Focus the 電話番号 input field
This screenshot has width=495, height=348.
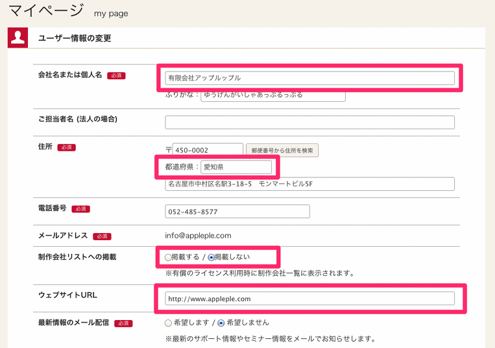point(237,212)
